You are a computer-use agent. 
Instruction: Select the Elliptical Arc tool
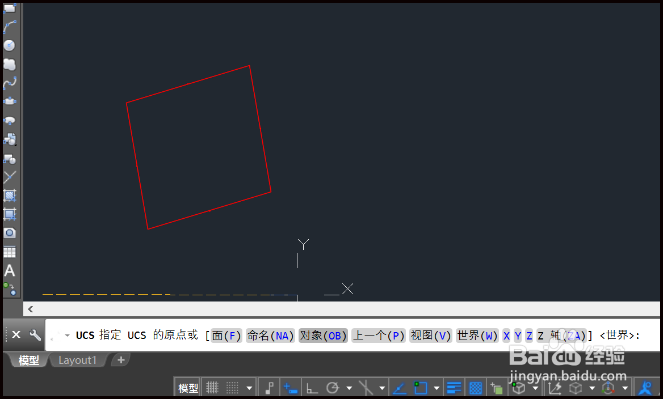(x=9, y=121)
